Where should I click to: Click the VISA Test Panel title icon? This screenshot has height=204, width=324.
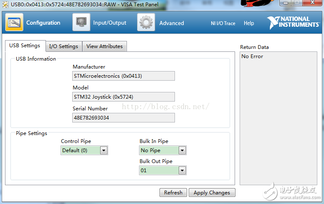pyautogui.click(x=5, y=4)
